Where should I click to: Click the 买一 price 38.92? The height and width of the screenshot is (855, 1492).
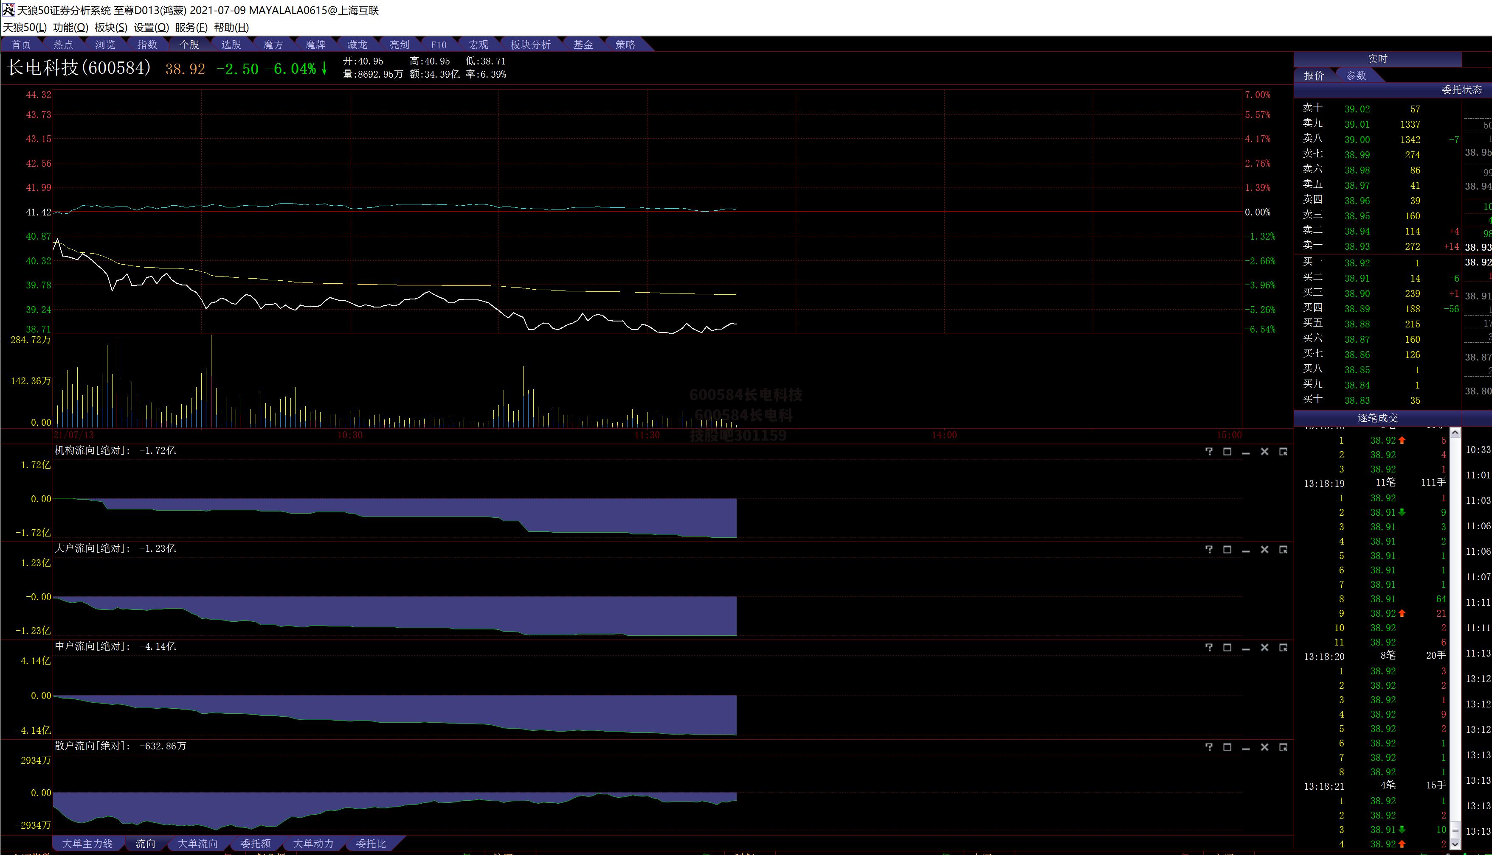(x=1357, y=263)
